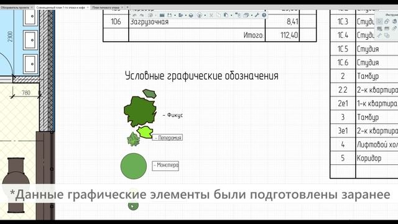Viewport: 398px width, 224px height.
Task: Click Студия in the 1С.6 row
Action: click(368, 62)
